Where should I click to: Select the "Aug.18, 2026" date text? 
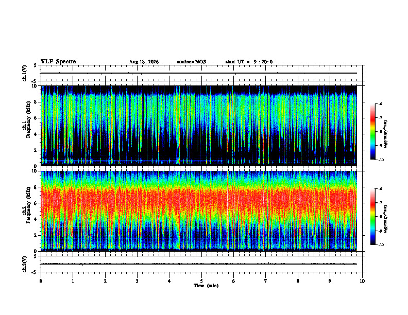point(144,62)
